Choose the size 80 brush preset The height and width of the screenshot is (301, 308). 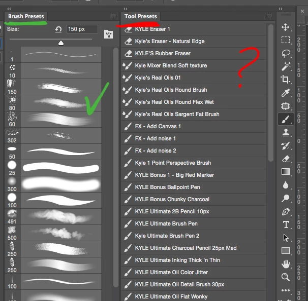[53, 103]
